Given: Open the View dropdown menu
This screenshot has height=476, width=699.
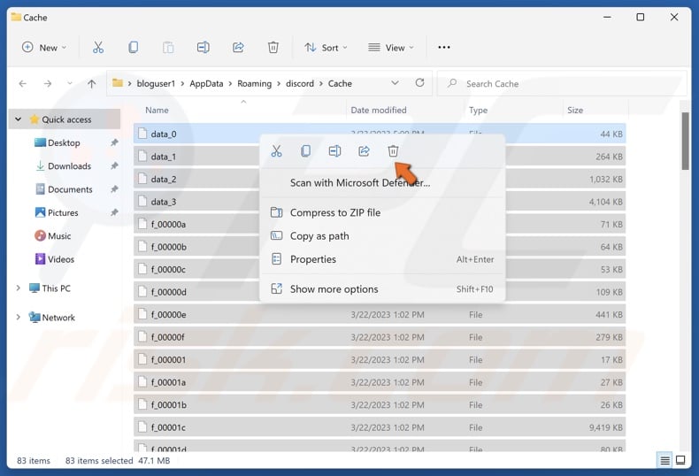Looking at the screenshot, I should (x=391, y=47).
